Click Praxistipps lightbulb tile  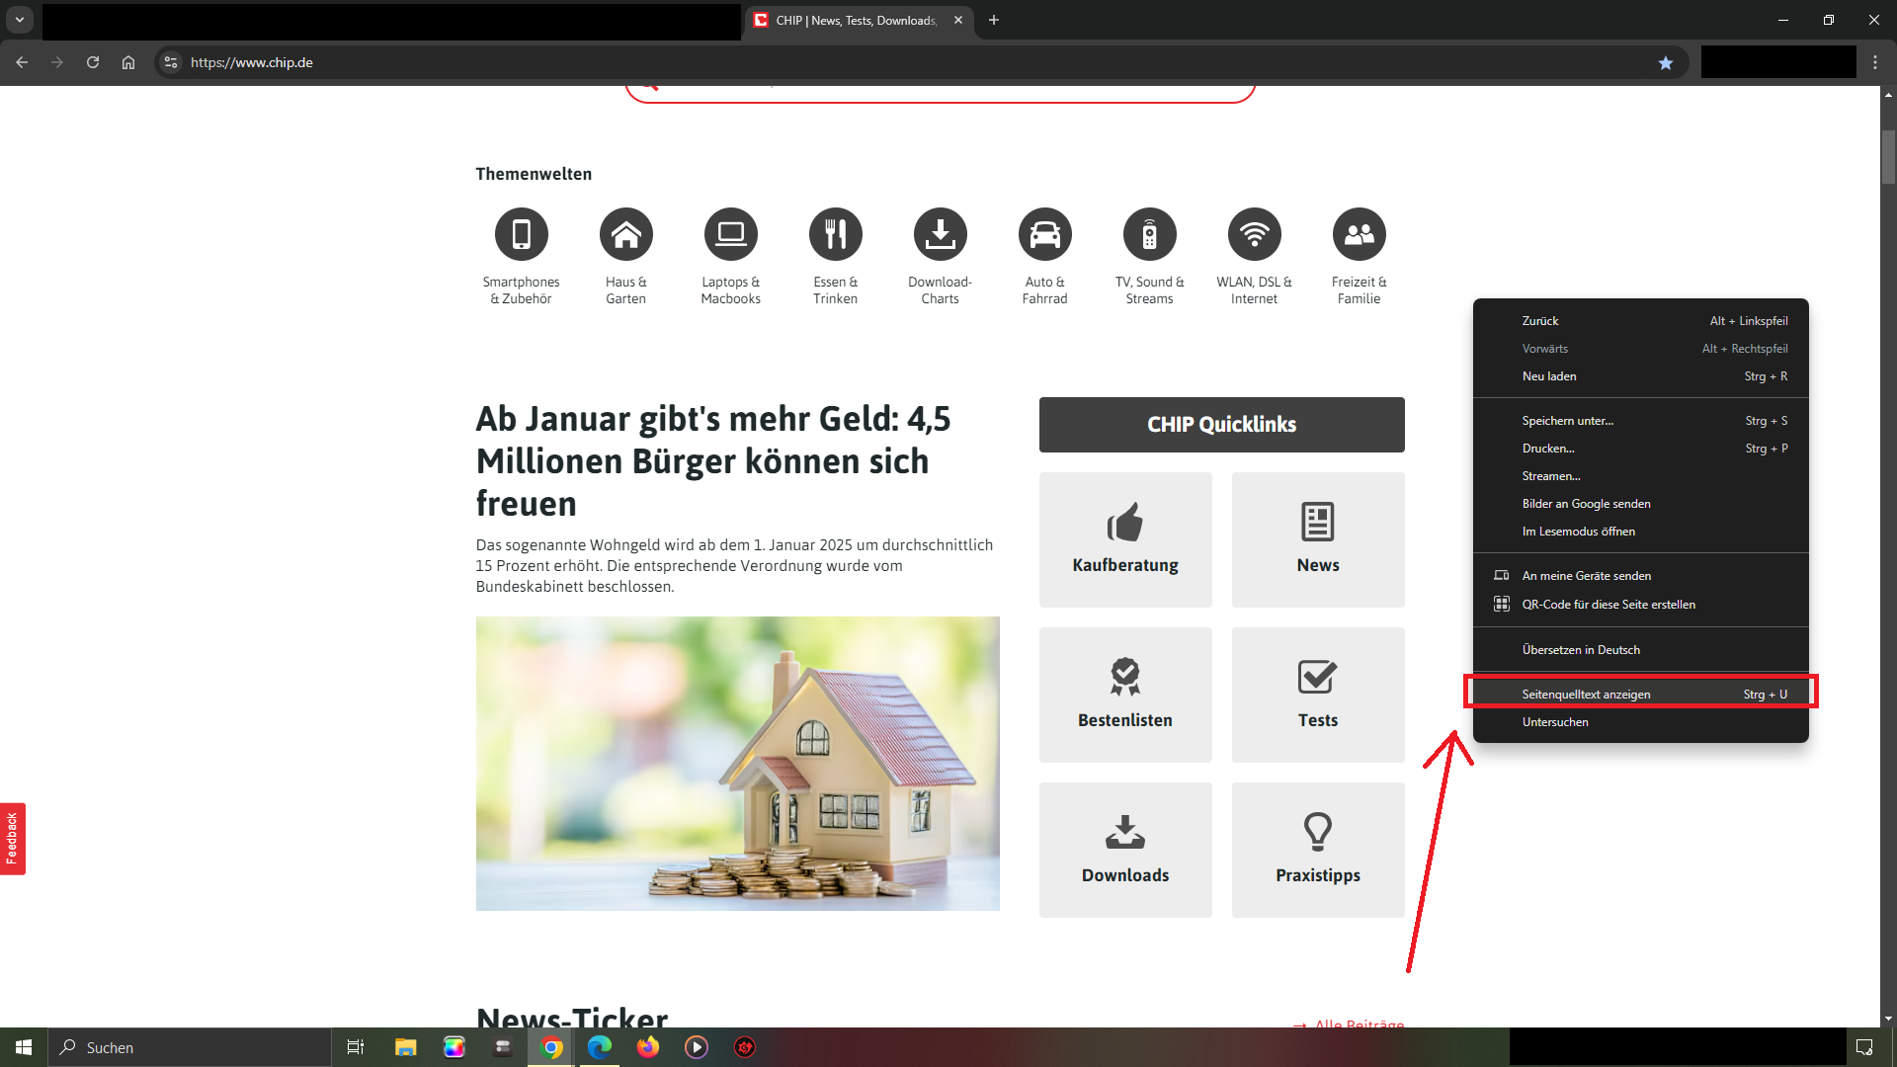(1318, 850)
